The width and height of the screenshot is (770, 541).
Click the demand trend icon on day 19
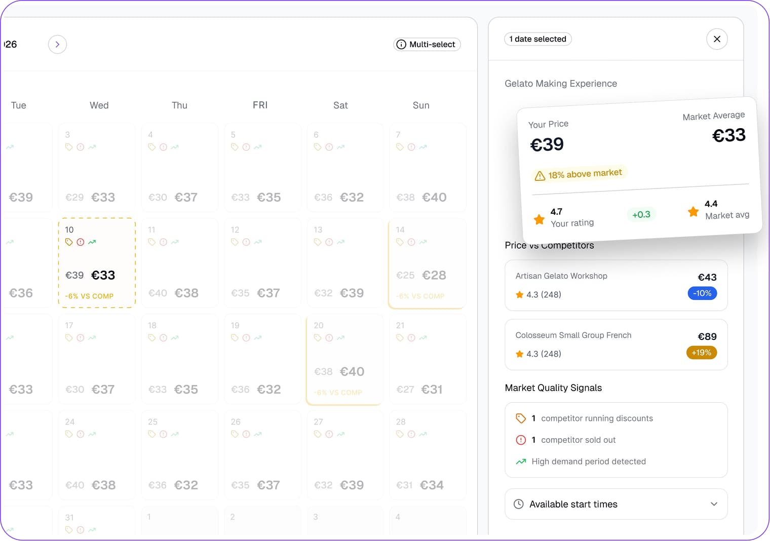tap(258, 338)
